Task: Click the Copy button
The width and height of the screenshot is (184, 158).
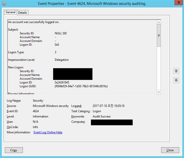Action: 14,150
